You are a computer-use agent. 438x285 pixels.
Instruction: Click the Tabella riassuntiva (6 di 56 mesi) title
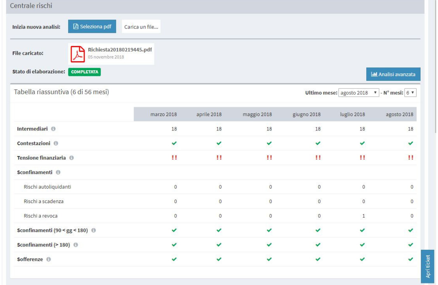tap(61, 92)
